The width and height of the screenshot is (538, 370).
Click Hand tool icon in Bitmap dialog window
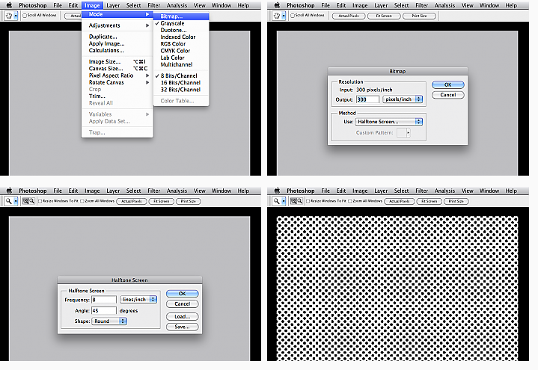(x=276, y=16)
